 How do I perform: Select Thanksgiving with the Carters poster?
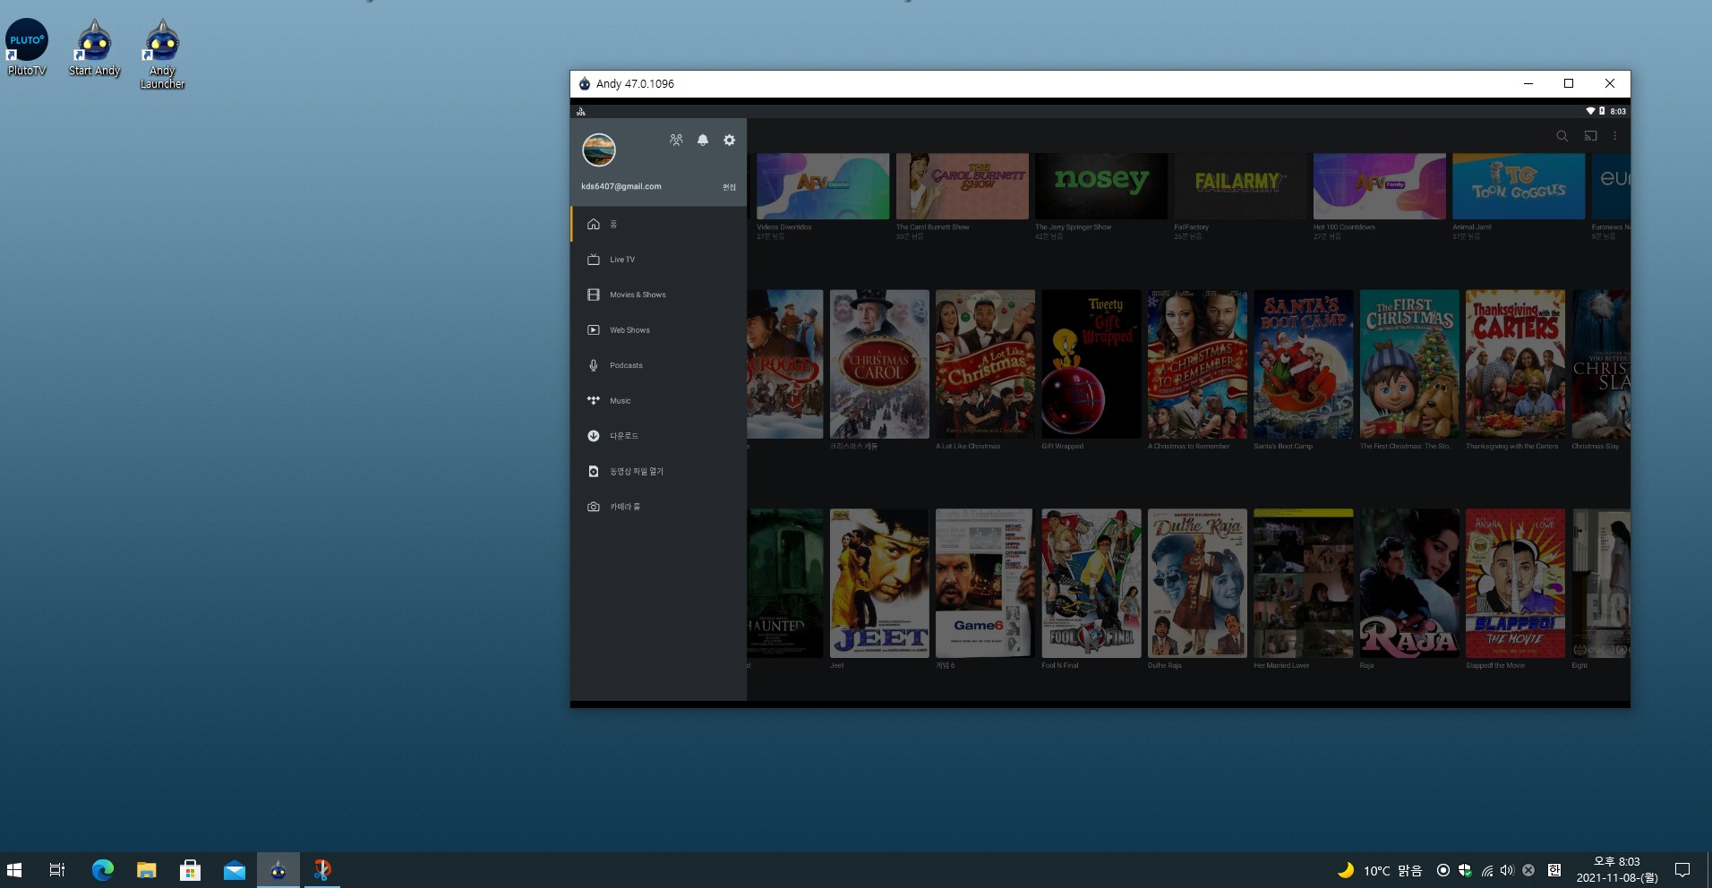point(1515,363)
